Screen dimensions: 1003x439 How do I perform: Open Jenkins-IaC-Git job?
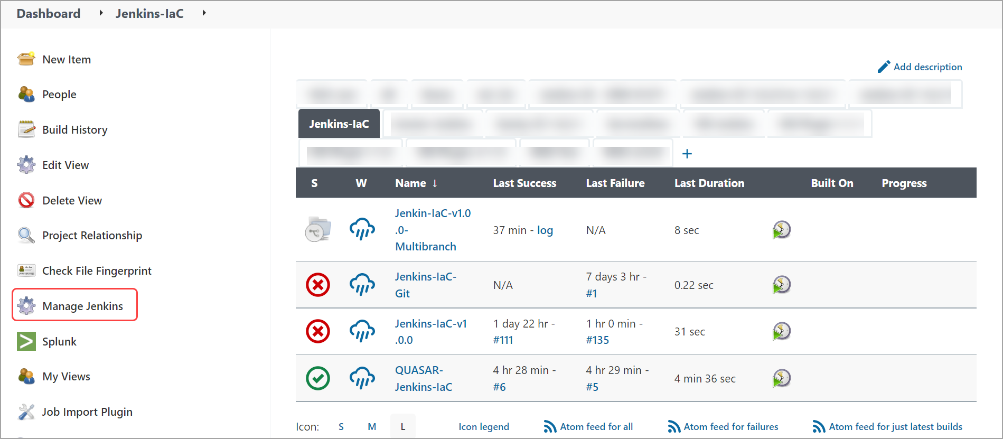[x=426, y=285]
